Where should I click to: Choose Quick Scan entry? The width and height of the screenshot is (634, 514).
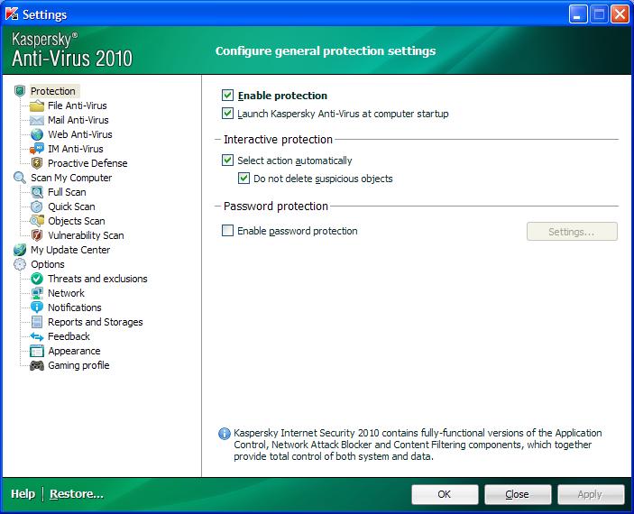(71, 207)
